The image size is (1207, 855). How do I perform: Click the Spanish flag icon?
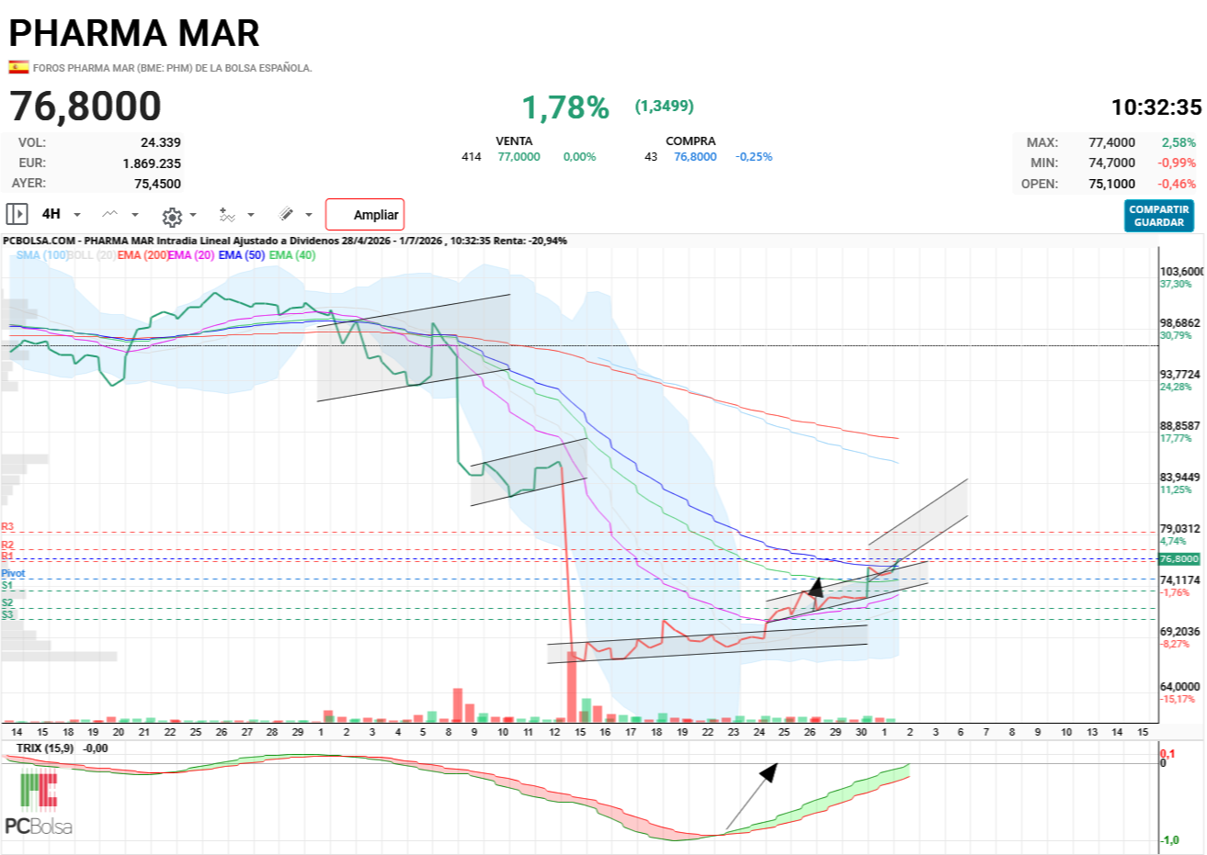pyautogui.click(x=18, y=67)
